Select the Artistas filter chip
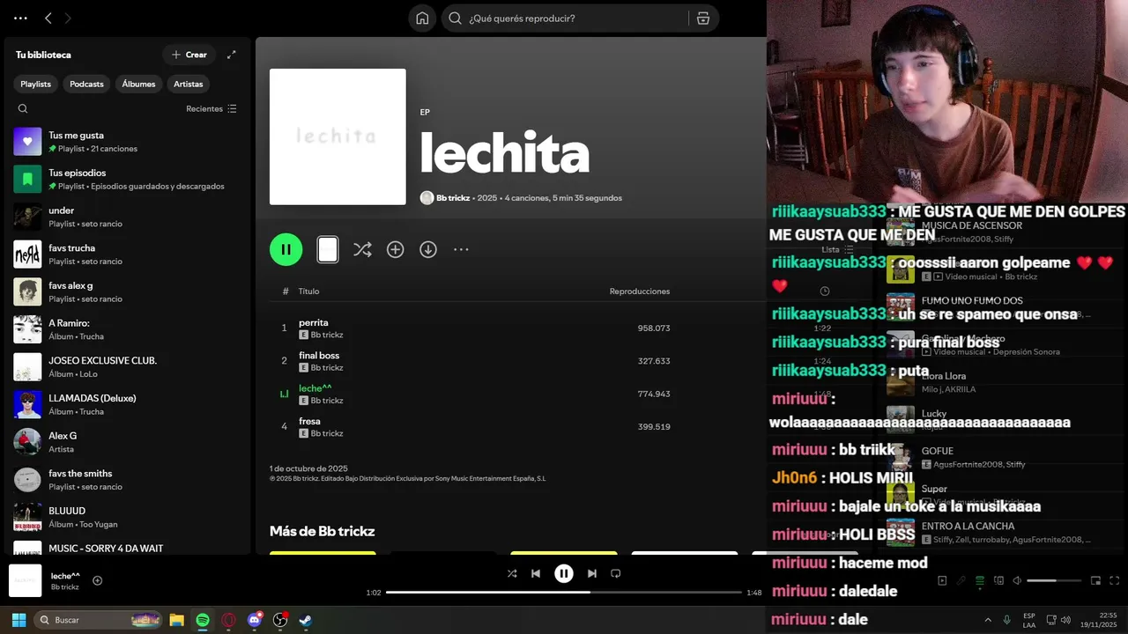1128x634 pixels. 189,84
